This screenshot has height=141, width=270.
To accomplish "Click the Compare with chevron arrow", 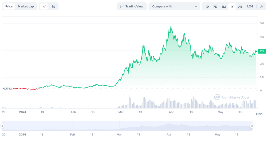I will [x=196, y=6].
